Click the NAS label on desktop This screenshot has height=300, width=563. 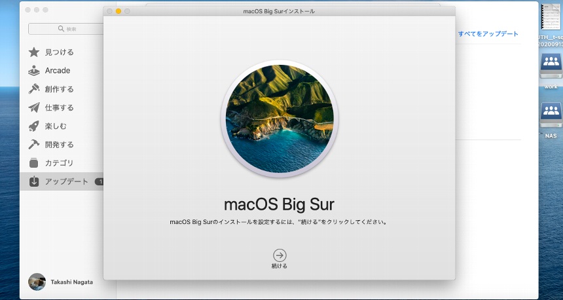coord(551,136)
